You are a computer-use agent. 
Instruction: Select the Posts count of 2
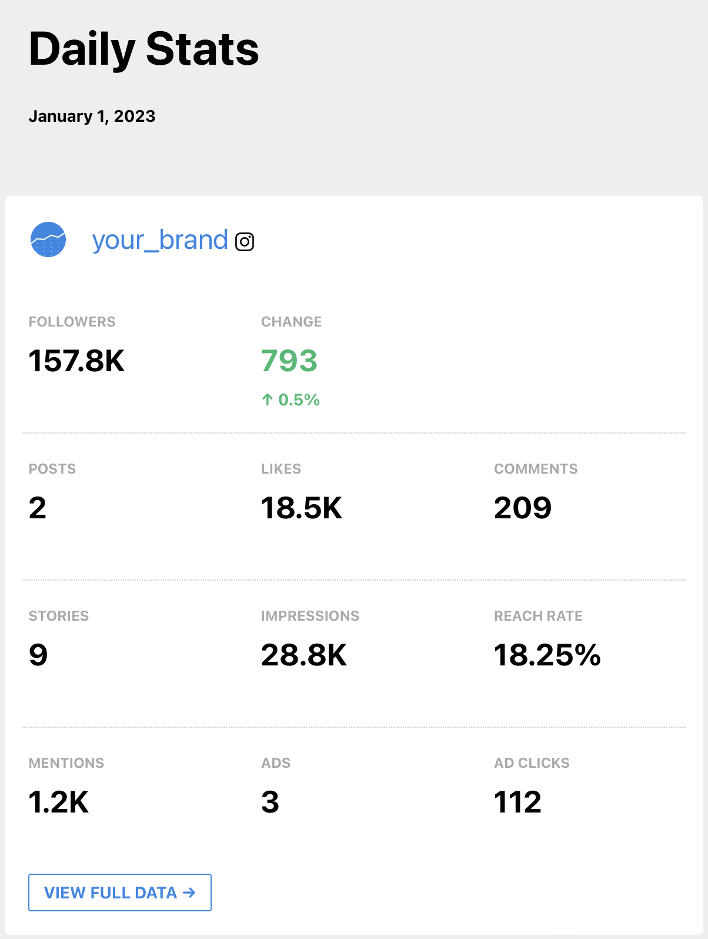point(38,508)
